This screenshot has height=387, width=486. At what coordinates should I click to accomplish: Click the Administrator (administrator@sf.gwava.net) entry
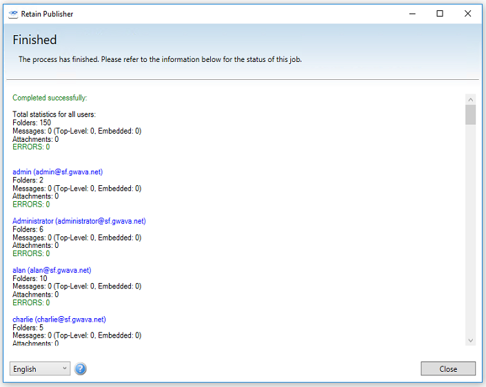[79, 221]
